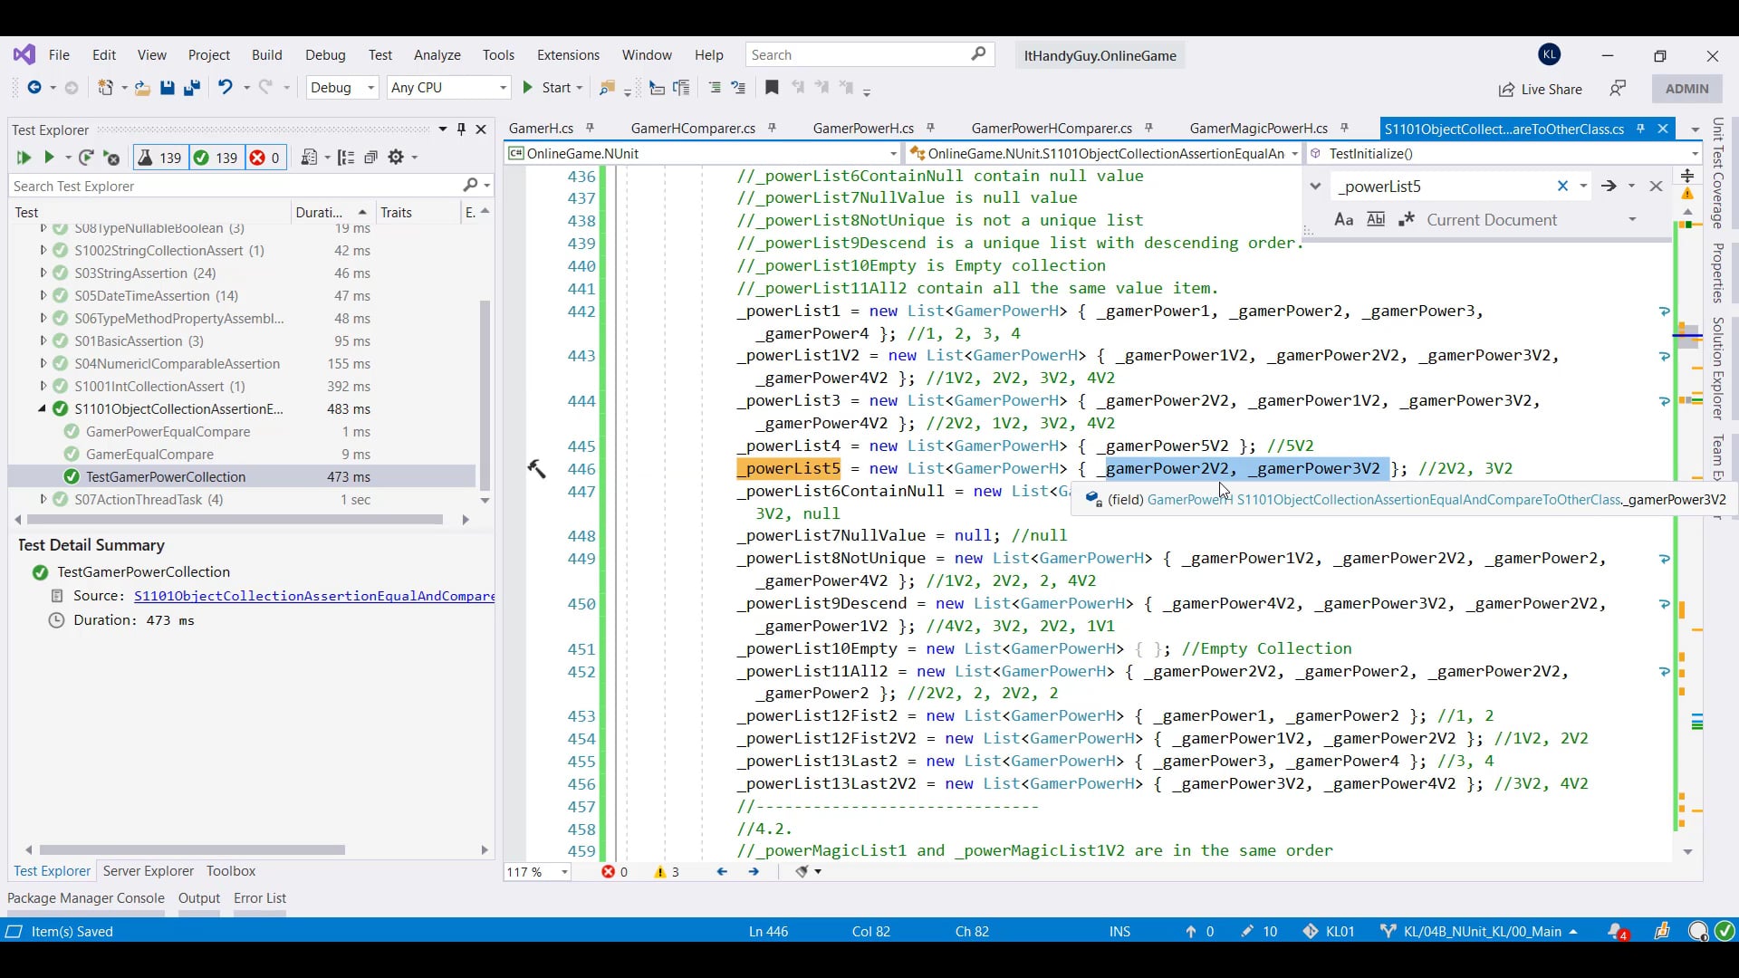This screenshot has height=978, width=1739.
Task: Cancel the running tests icon
Action: [111, 158]
